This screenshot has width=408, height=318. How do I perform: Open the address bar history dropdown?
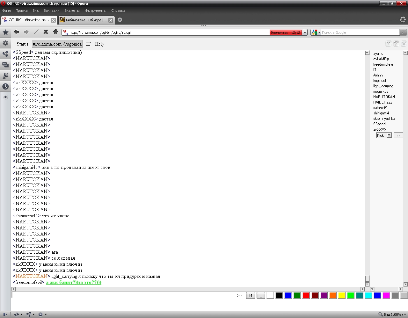pos(305,33)
